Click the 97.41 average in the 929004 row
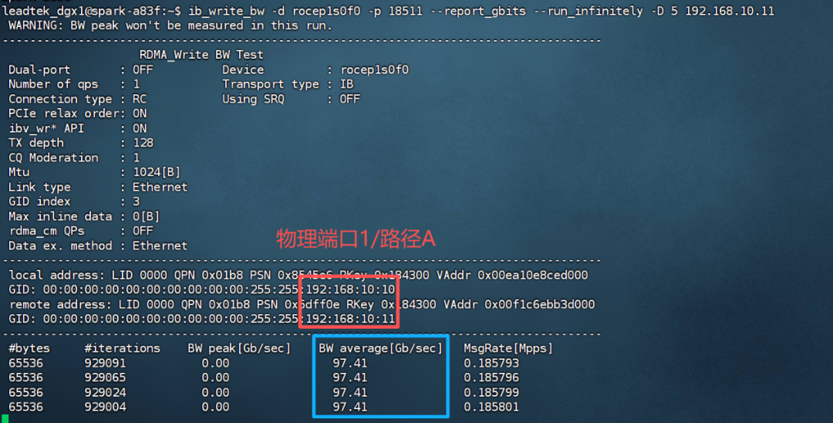The height and width of the screenshot is (423, 833). pyautogui.click(x=350, y=407)
